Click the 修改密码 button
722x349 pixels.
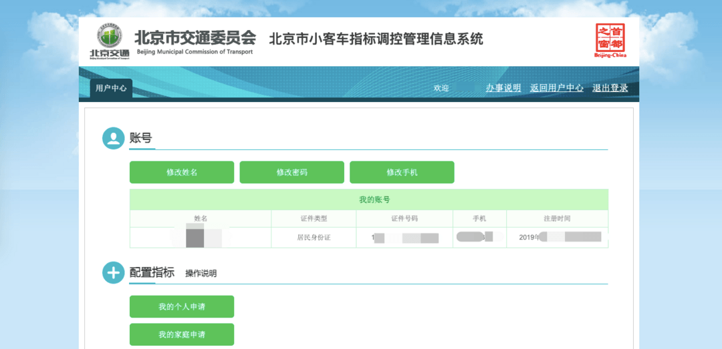tap(292, 172)
